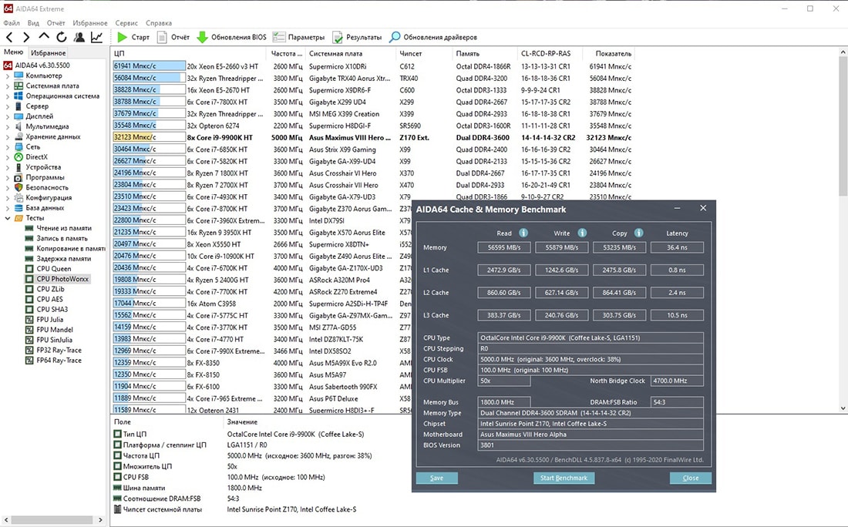The image size is (848, 527).
Task: Open the Сервис menu
Action: (x=126, y=23)
